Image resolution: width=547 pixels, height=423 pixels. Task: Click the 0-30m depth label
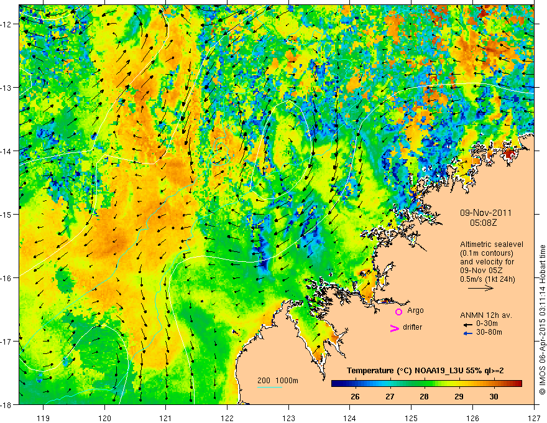487,323
